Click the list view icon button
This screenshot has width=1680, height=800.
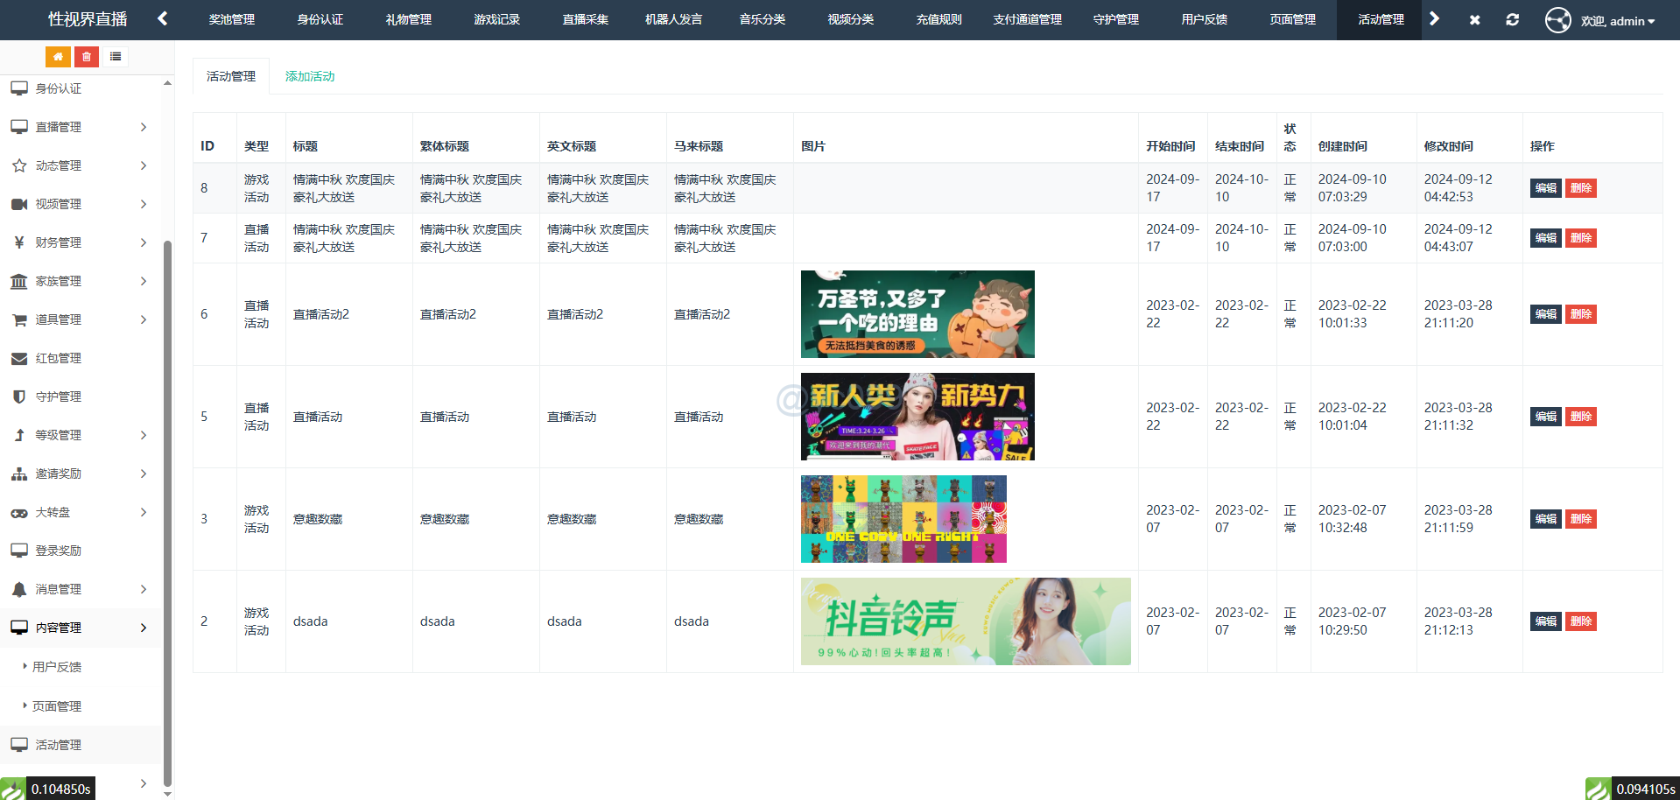[x=116, y=57]
